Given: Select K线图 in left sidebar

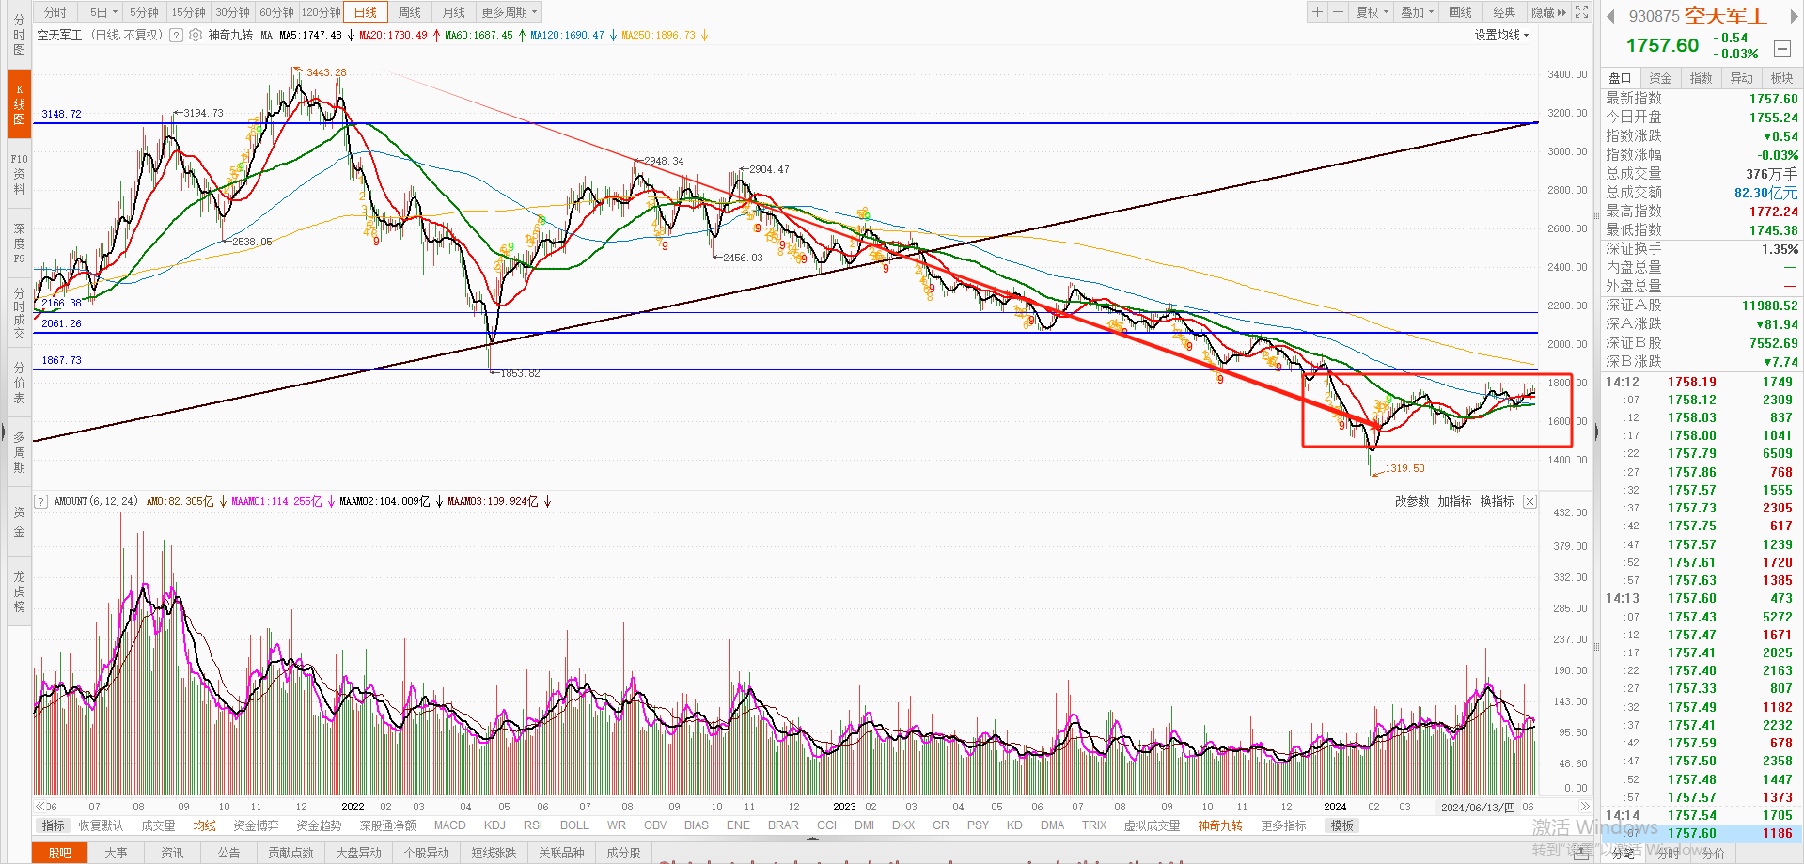Looking at the screenshot, I should pos(19,103).
